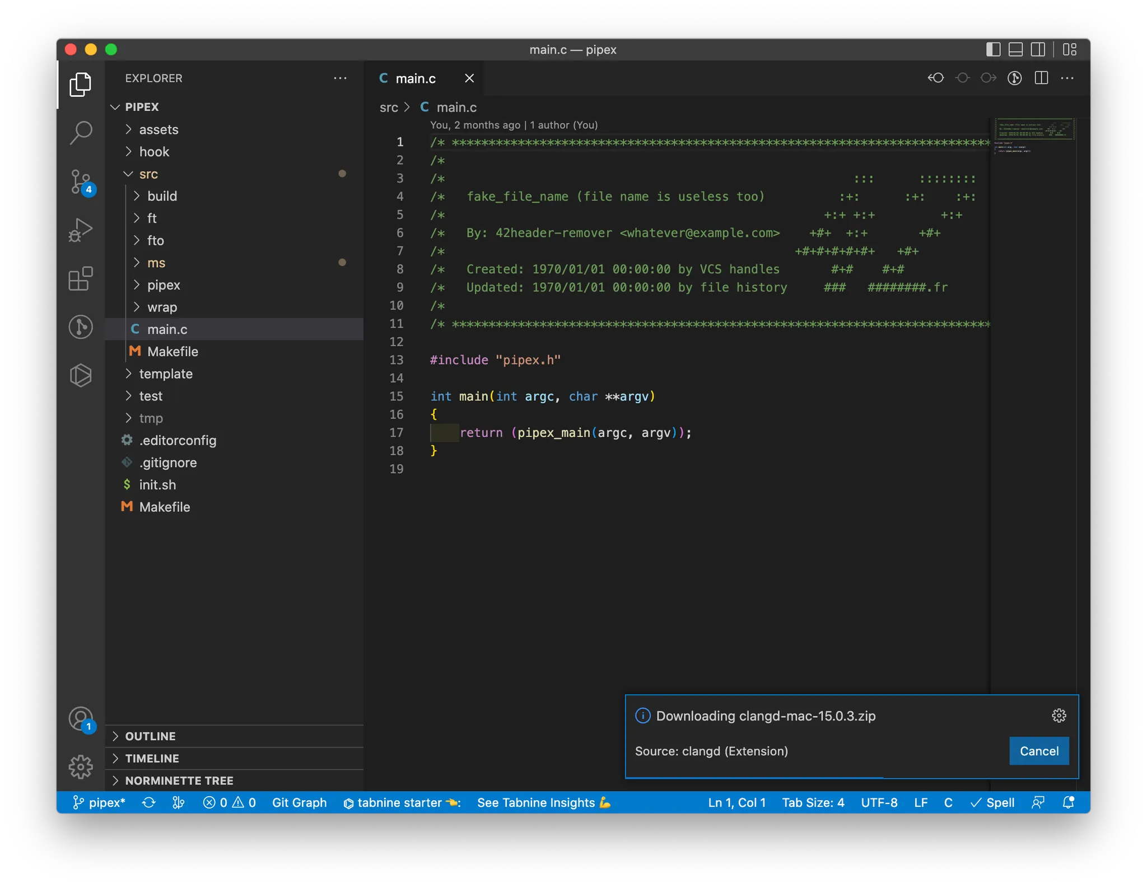The width and height of the screenshot is (1147, 888).
Task: Open notification settings gear in clangd popup
Action: coord(1059,716)
